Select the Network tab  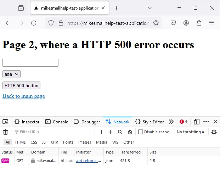pos(117,122)
